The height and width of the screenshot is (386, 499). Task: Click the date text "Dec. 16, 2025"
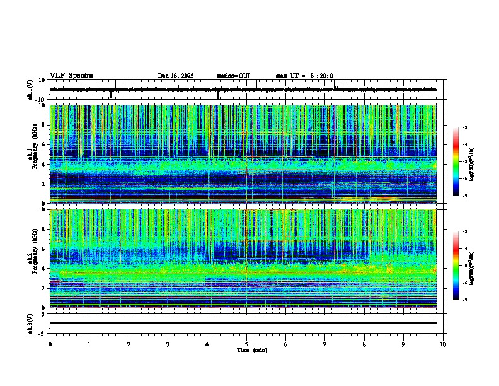pyautogui.click(x=176, y=76)
